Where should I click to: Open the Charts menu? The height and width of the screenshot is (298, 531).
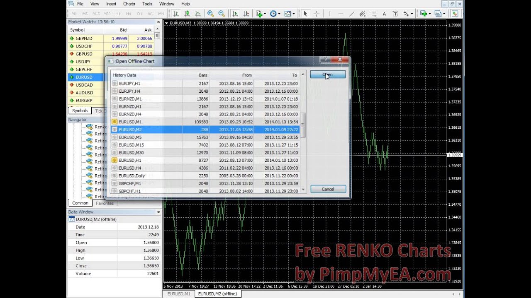pyautogui.click(x=129, y=4)
